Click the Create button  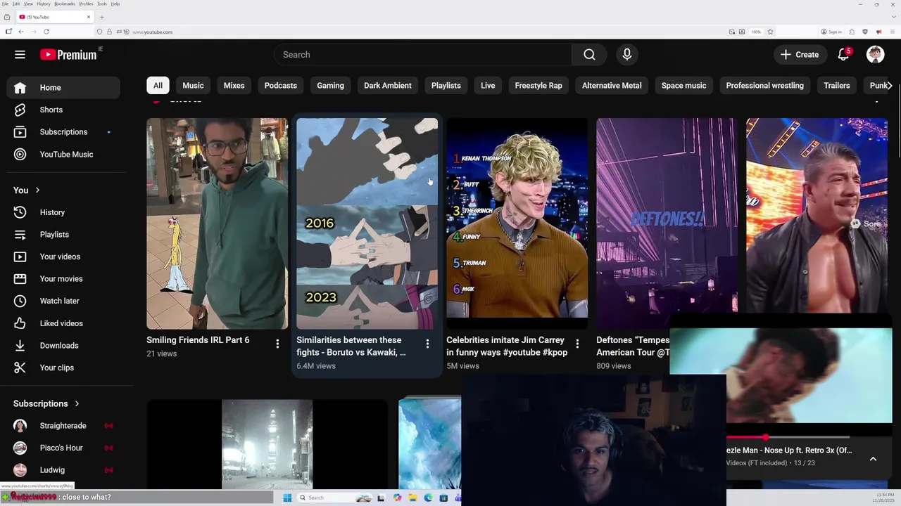pyautogui.click(x=800, y=54)
